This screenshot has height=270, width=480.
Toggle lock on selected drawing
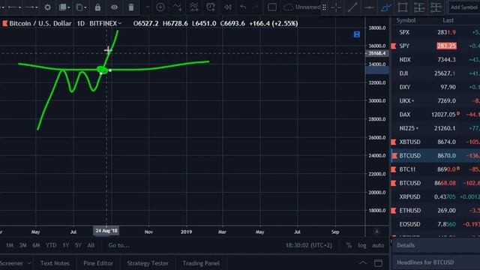(97, 7)
